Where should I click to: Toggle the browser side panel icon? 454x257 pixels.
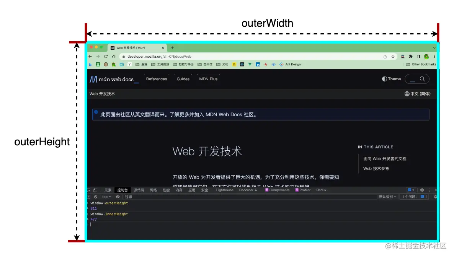(418, 57)
